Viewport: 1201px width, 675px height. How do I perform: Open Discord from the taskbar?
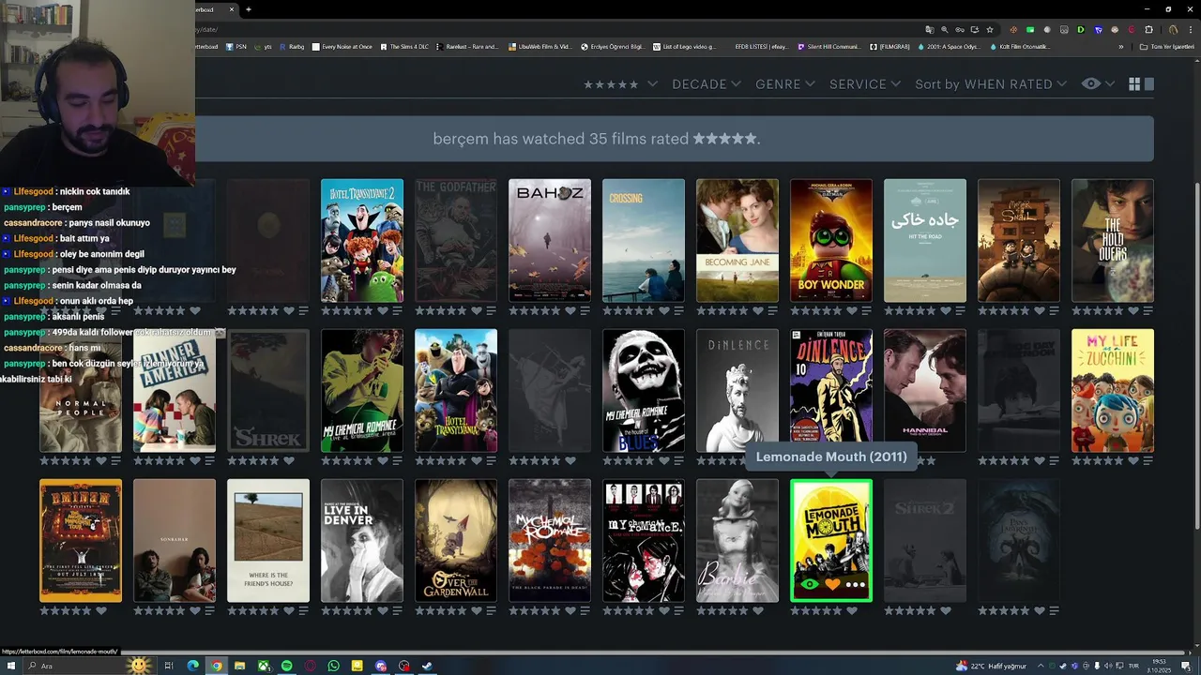pyautogui.click(x=381, y=666)
